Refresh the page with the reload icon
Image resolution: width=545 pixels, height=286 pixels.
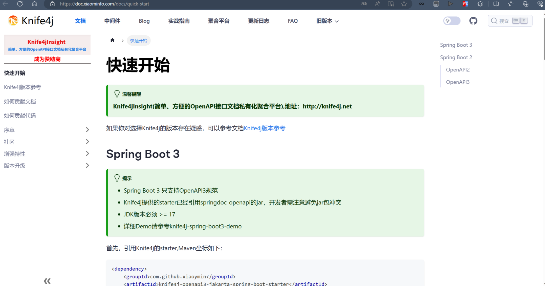20,4
